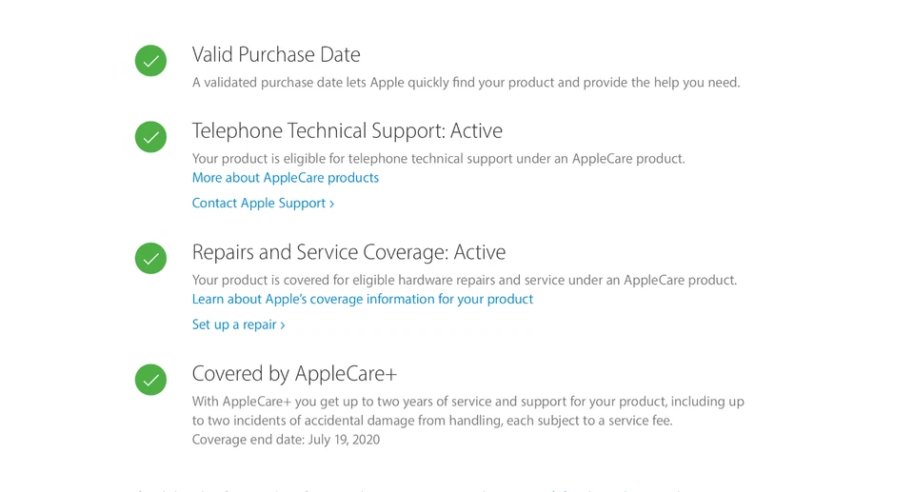Screen dimensions: 914x492
Task: Click the green checkmark beside Valid Purchase Date
Action: click(x=150, y=61)
